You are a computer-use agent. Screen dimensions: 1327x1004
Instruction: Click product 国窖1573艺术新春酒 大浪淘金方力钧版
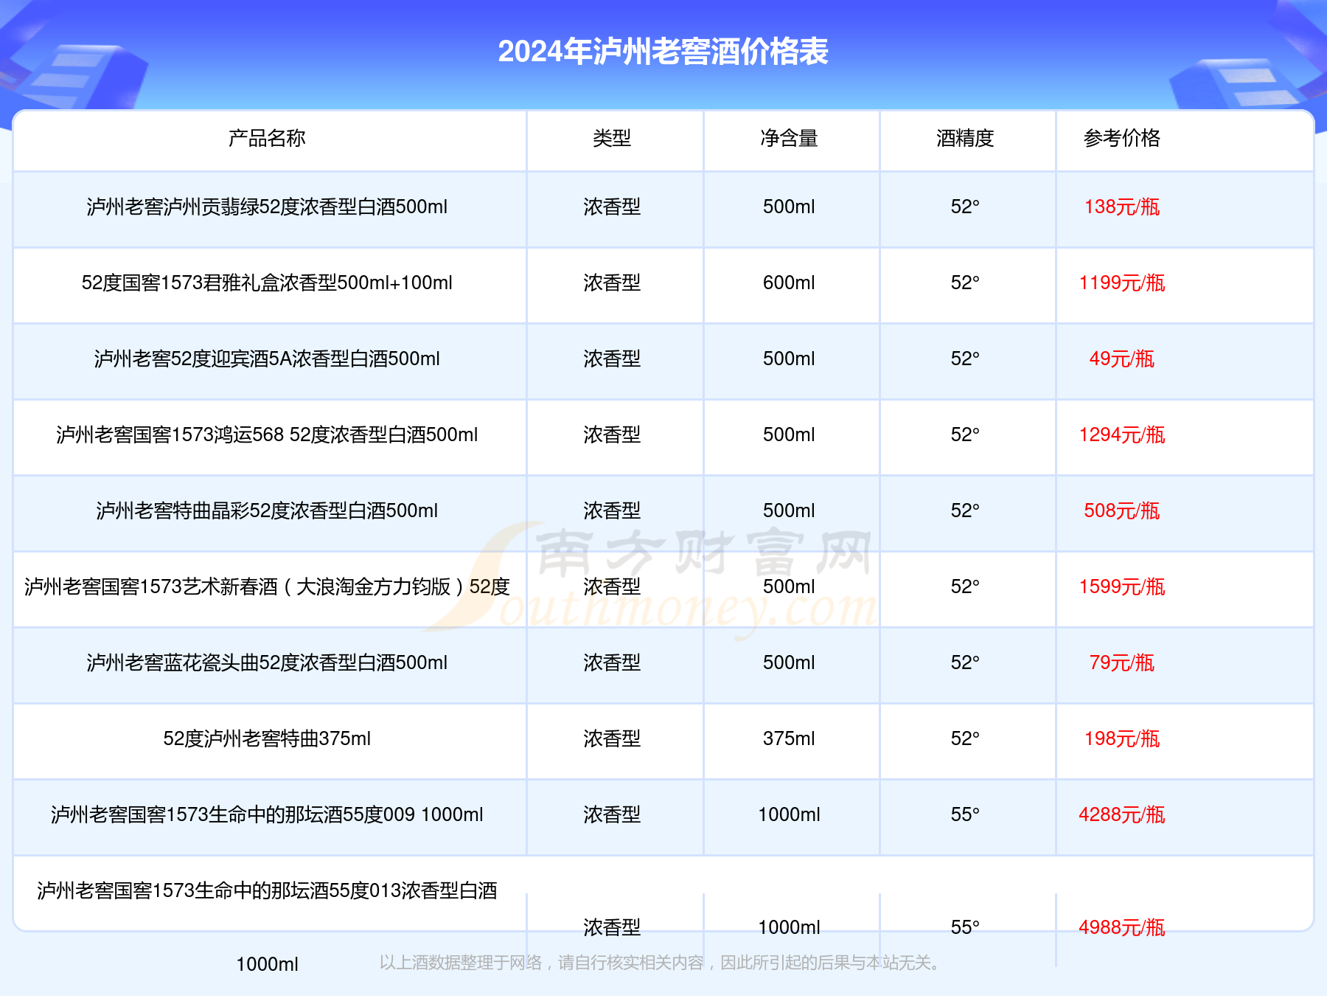pyautogui.click(x=267, y=587)
